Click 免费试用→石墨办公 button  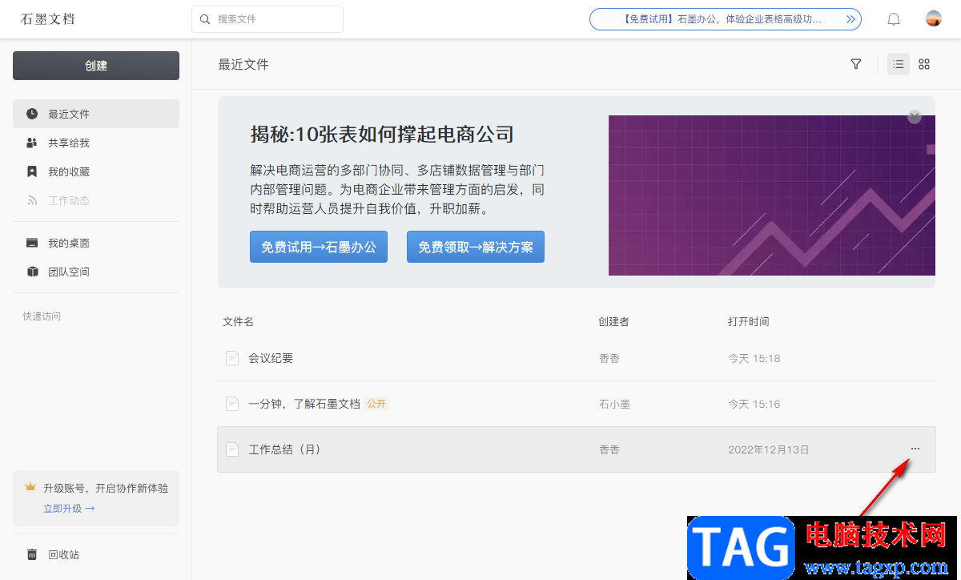(x=319, y=247)
